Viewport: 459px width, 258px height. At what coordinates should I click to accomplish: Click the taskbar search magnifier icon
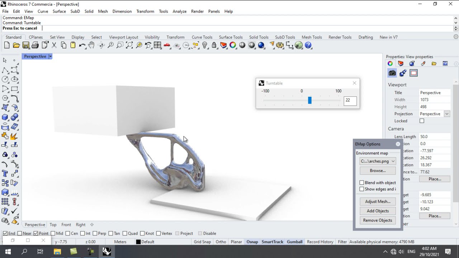point(24,252)
